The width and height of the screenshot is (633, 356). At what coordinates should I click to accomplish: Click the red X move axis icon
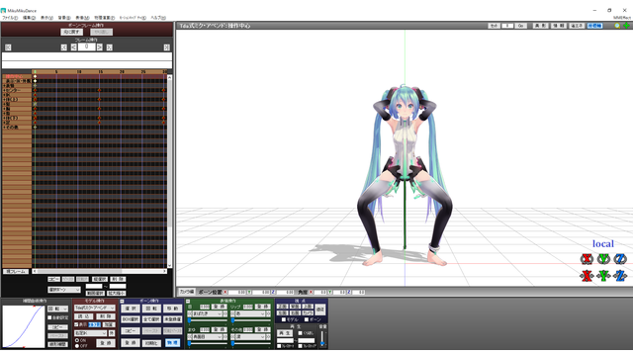[x=587, y=276]
